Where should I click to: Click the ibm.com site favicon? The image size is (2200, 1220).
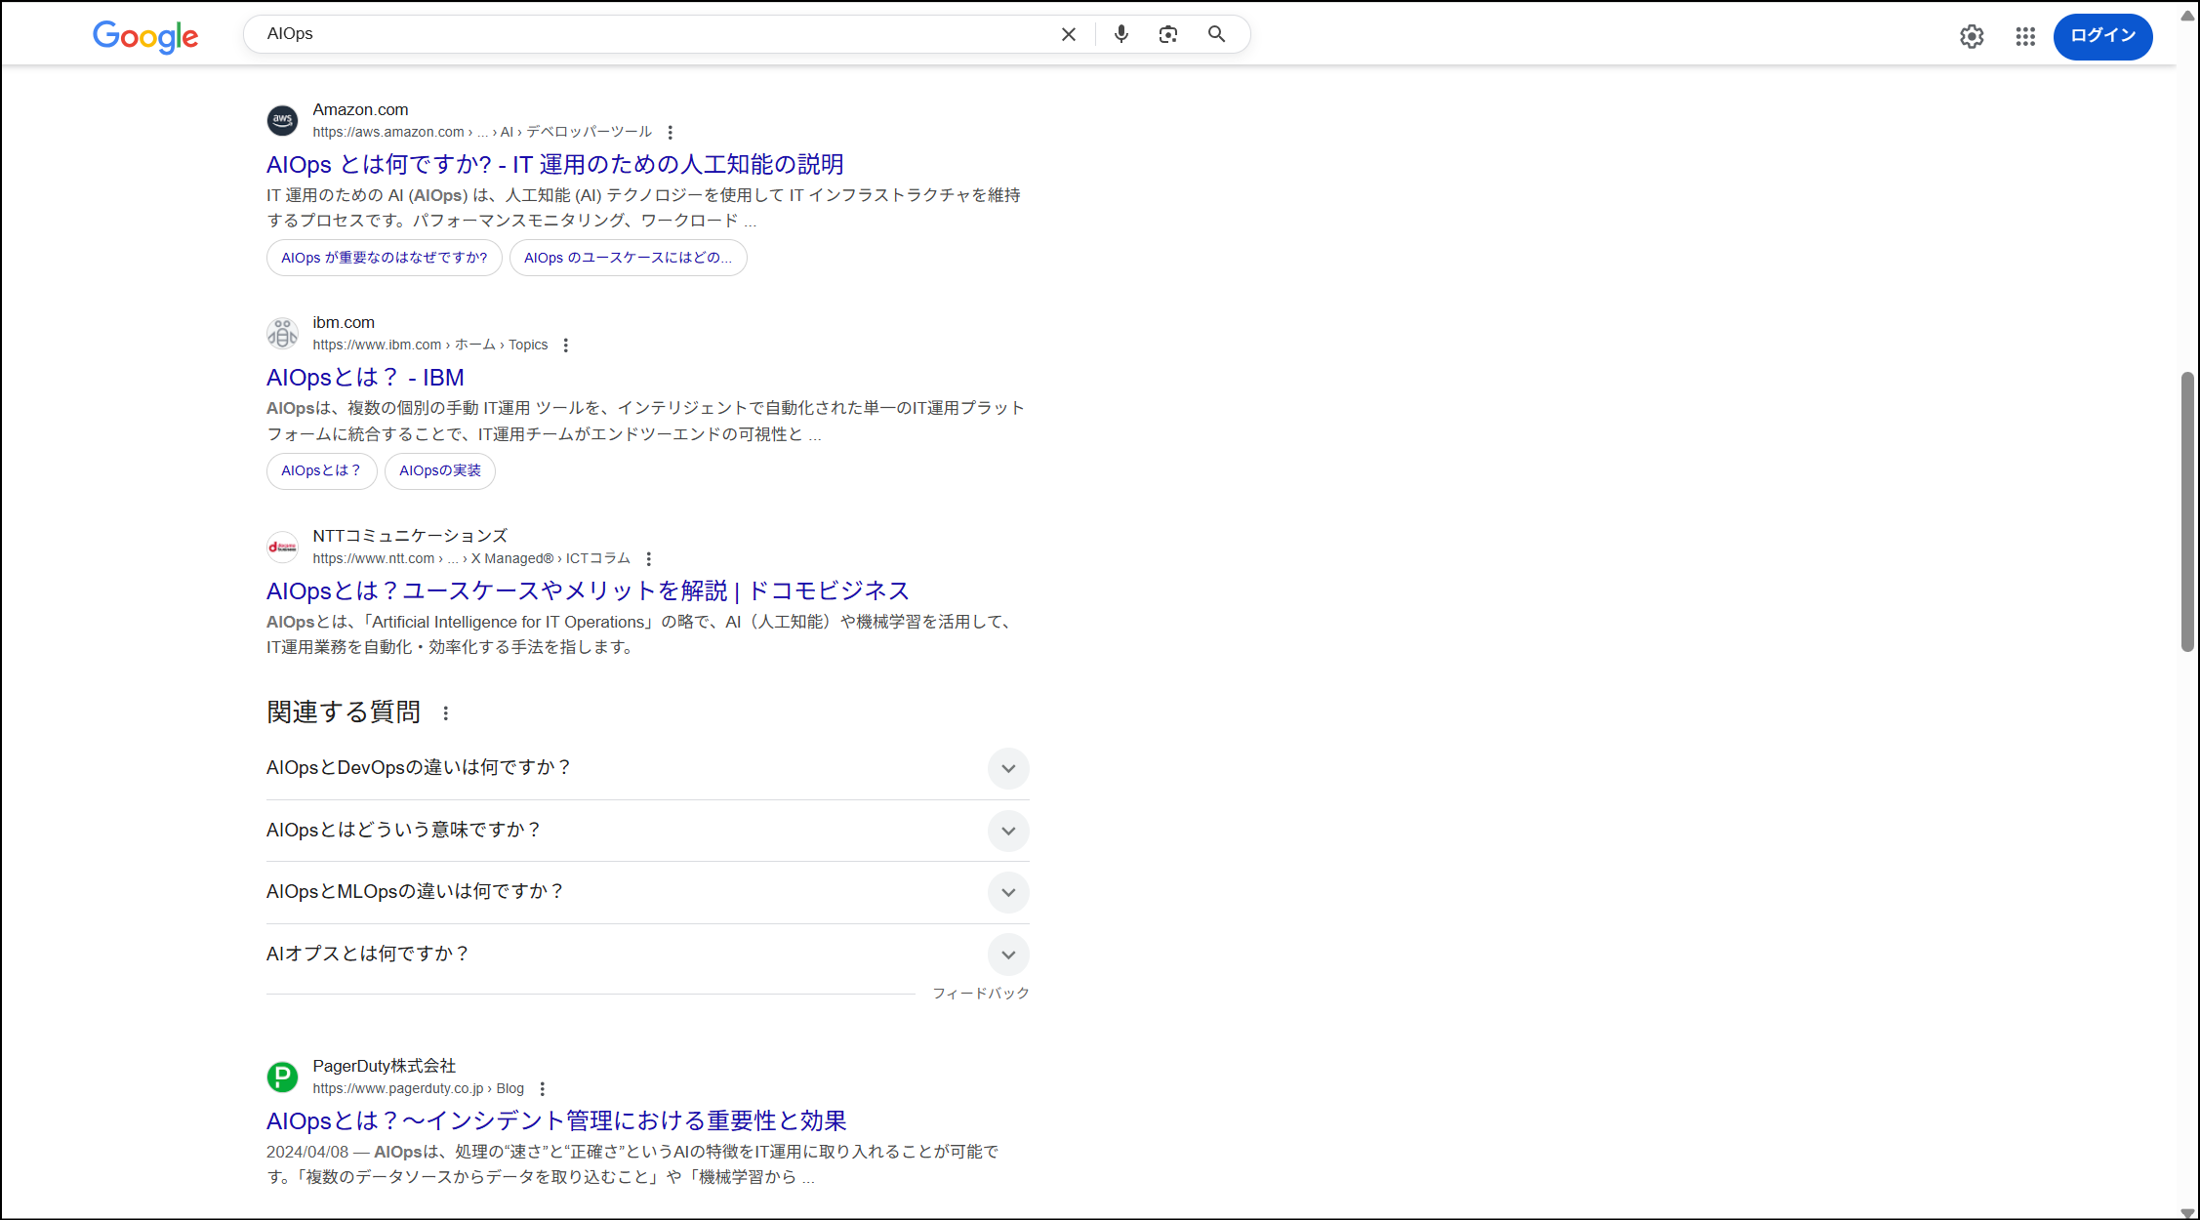pos(282,333)
